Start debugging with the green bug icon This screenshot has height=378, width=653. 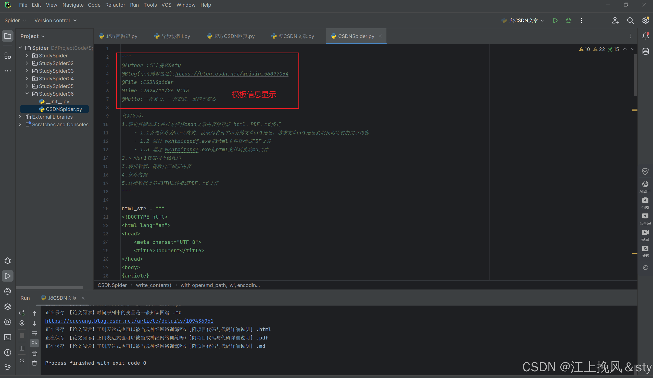coord(569,20)
